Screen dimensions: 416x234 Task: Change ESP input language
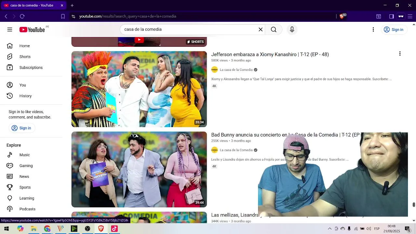pos(377,229)
